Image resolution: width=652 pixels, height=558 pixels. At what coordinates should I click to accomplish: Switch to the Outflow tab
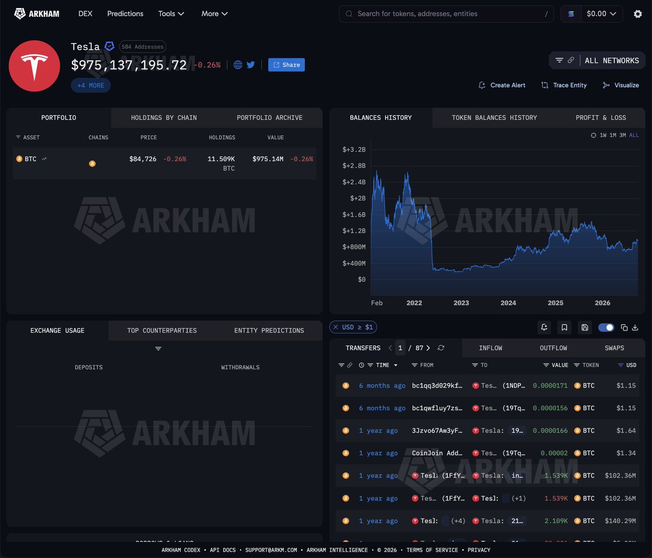click(x=553, y=348)
